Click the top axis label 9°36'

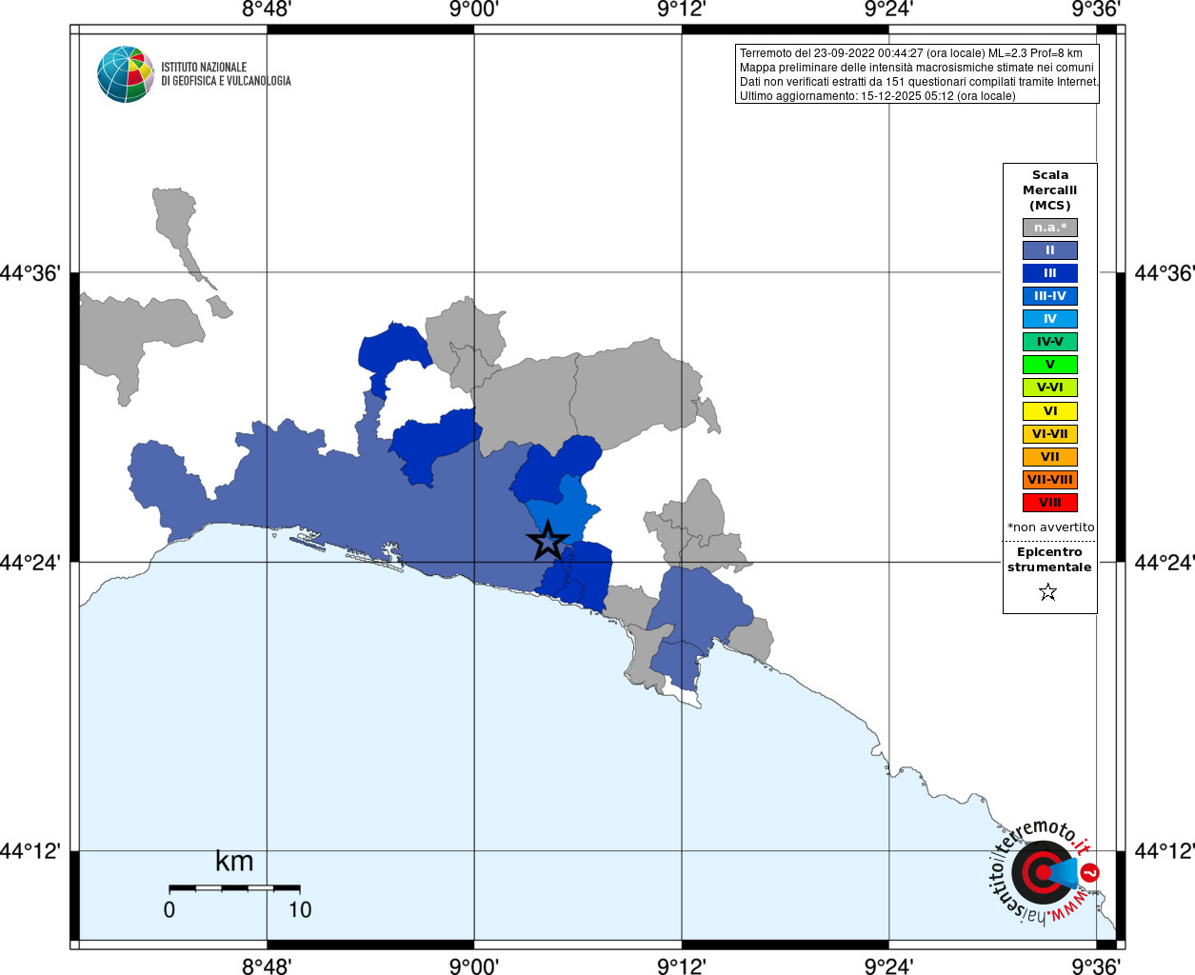(1097, 10)
